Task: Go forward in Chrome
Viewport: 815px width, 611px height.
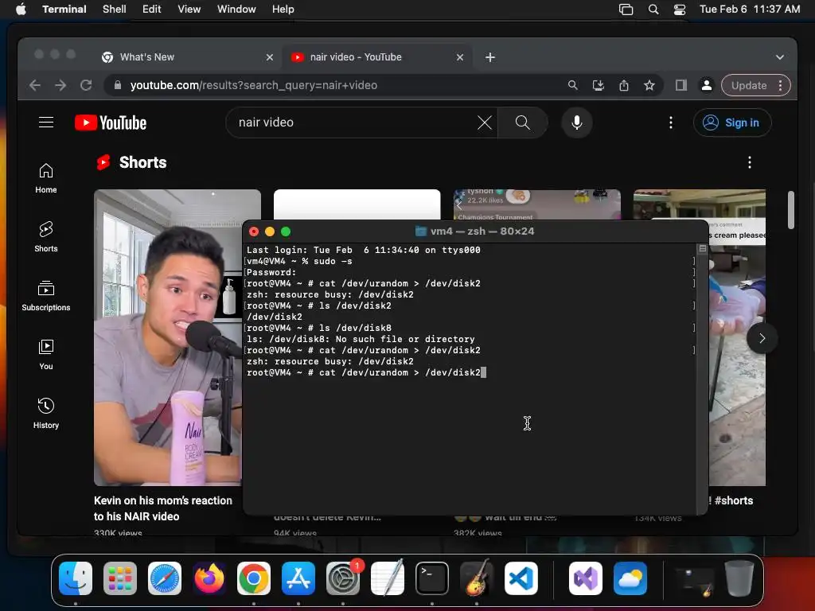Action: click(60, 85)
